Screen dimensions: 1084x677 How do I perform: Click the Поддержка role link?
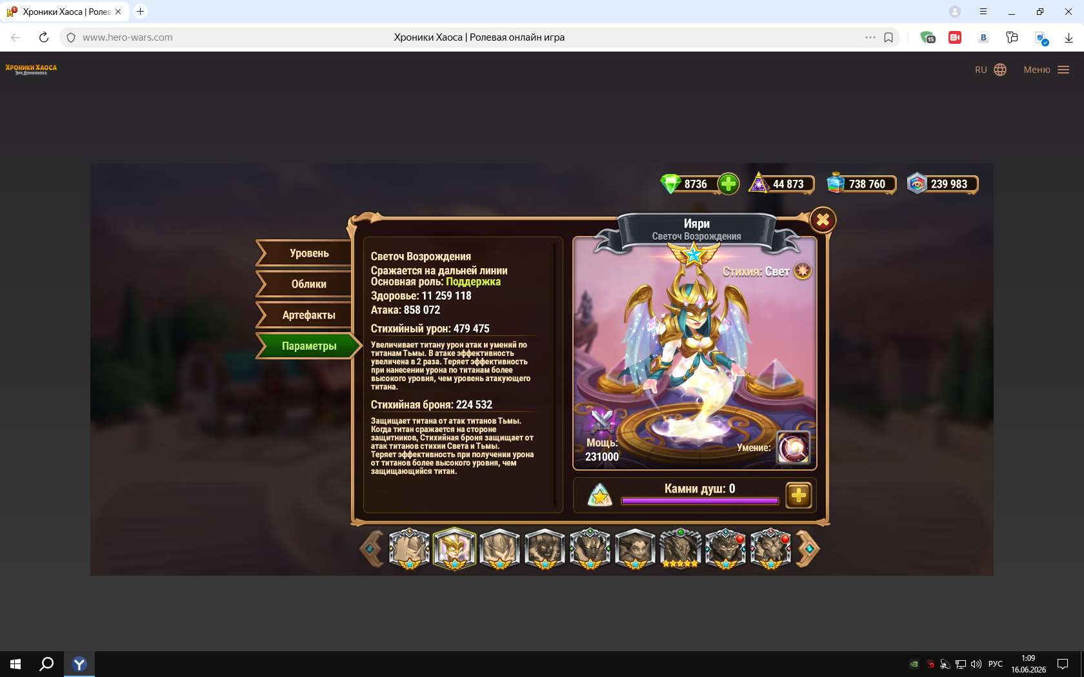click(473, 282)
